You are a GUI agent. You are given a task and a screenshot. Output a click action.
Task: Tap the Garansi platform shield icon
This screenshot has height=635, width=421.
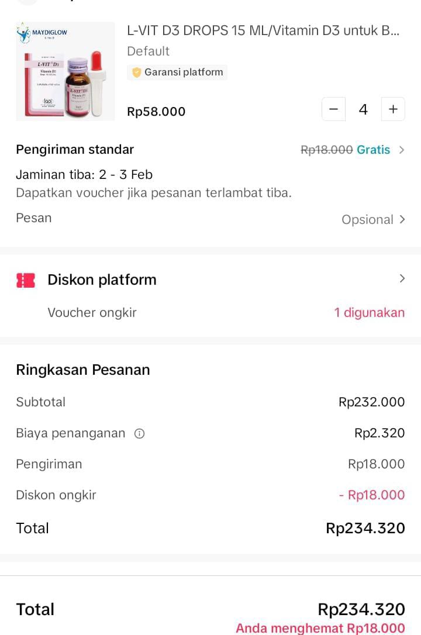tap(137, 73)
